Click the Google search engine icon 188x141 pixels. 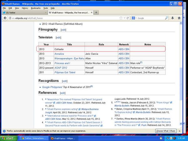[133, 18]
